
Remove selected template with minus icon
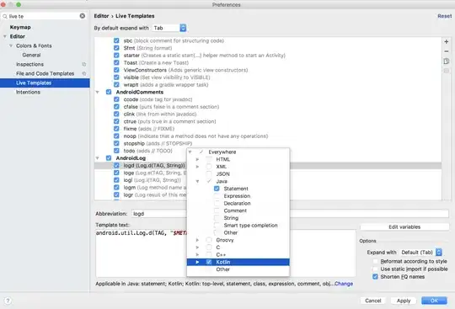point(447,51)
